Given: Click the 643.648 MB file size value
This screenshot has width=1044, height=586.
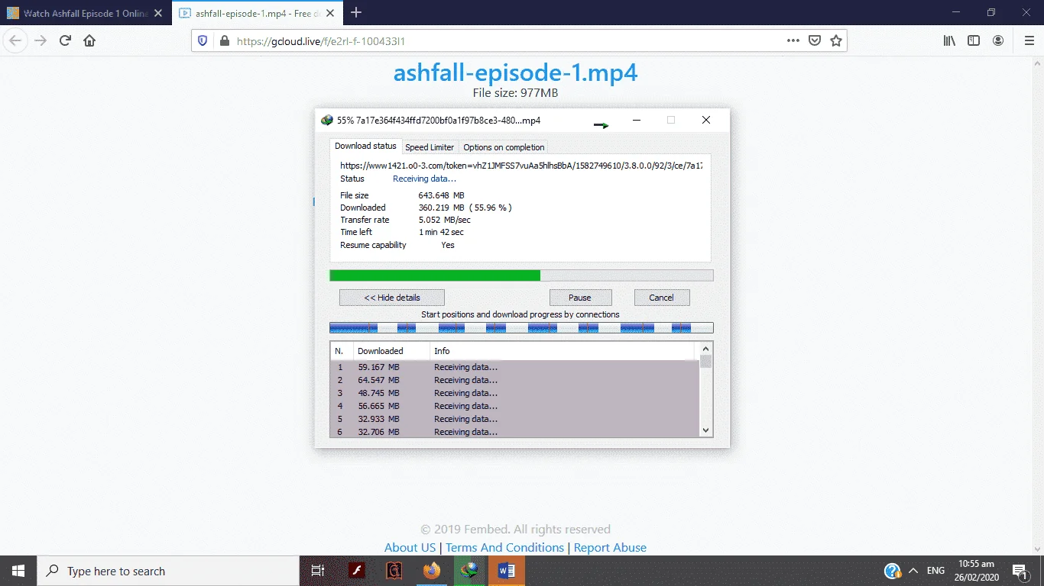Looking at the screenshot, I should pos(441,195).
